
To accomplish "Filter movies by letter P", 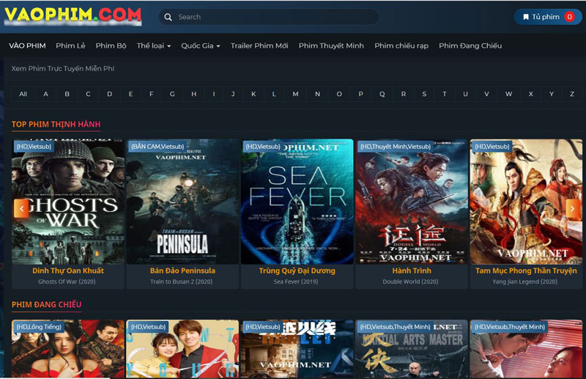I will pyautogui.click(x=360, y=94).
